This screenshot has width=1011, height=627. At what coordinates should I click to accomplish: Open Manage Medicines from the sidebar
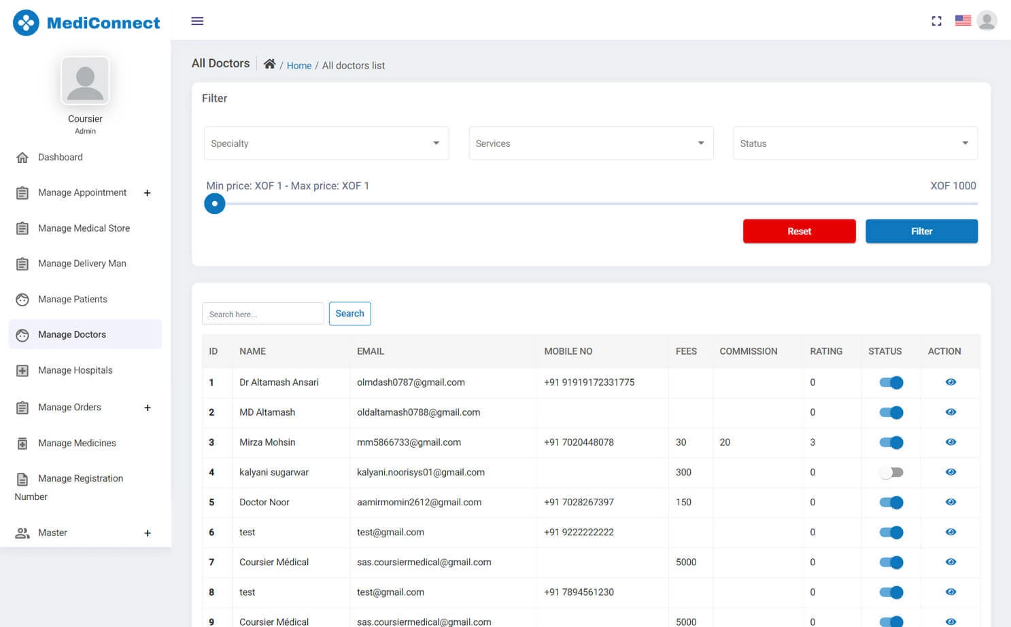[78, 443]
